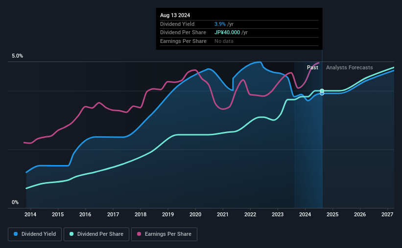
Task: Toggle the Dividend Per Share legend button
Action: [x=96, y=234]
